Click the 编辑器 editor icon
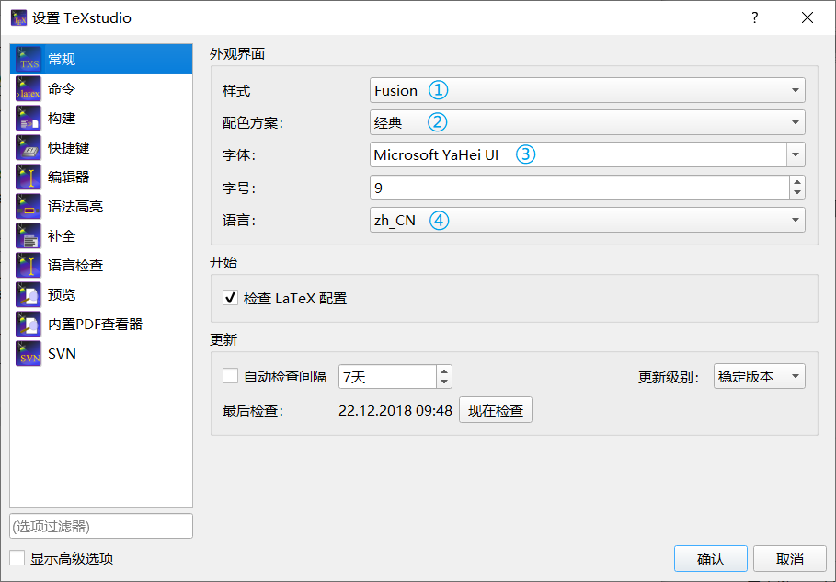The image size is (836, 582). point(29,177)
